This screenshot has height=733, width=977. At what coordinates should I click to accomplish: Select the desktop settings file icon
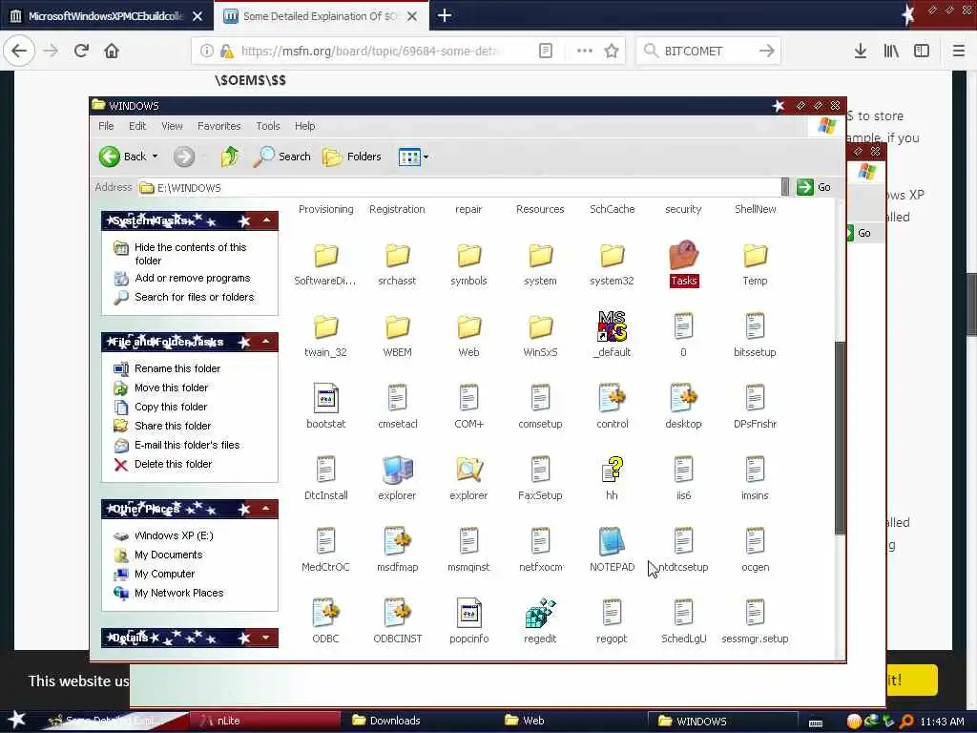(683, 398)
